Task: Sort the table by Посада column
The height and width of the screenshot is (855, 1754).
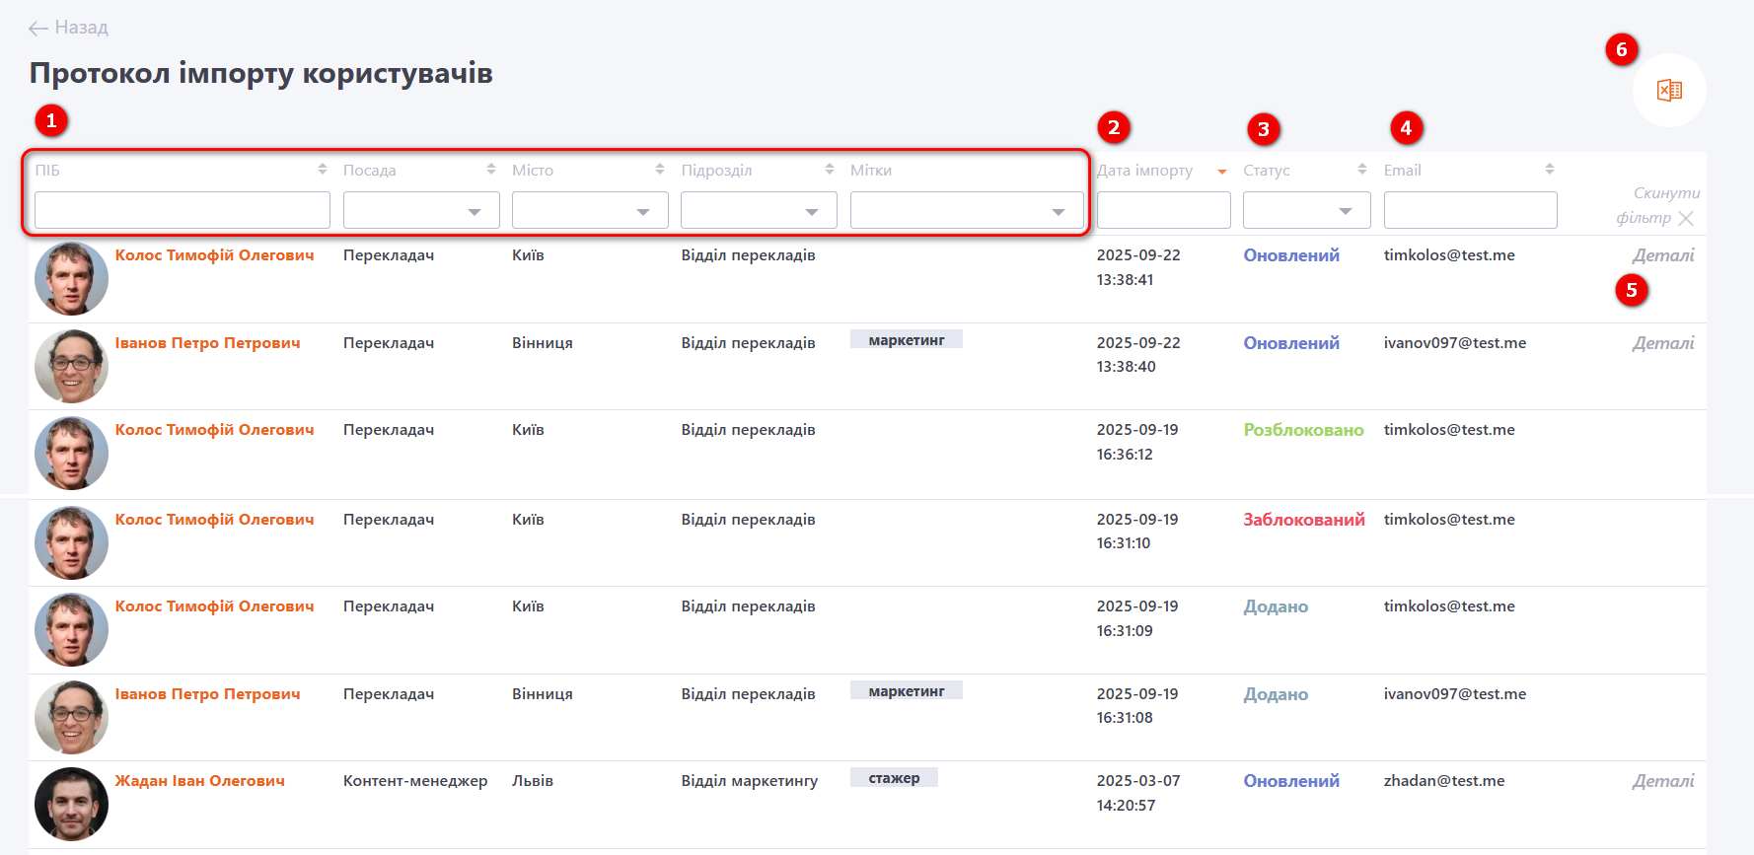Action: pos(490,170)
